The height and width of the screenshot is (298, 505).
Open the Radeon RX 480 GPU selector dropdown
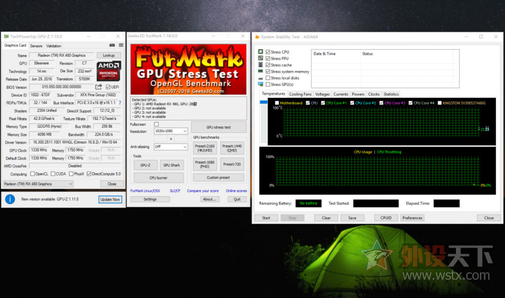(x=38, y=184)
